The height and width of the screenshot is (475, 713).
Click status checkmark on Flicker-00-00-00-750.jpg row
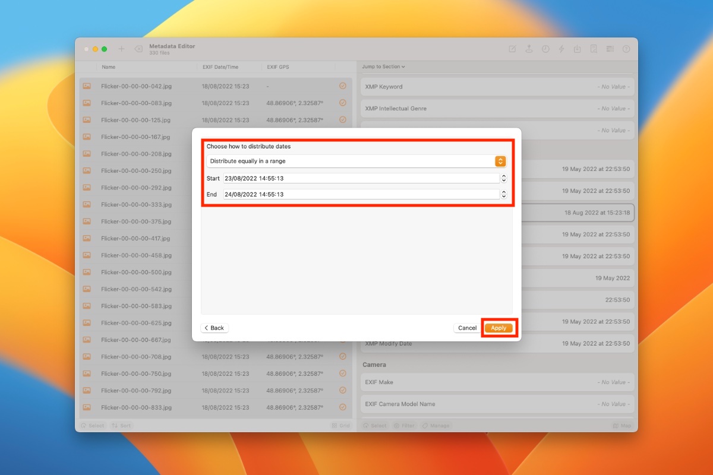coord(343,373)
